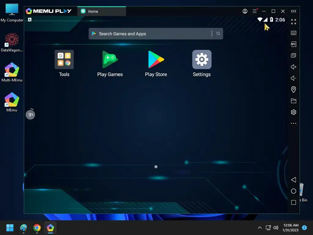The image size is (313, 235).
Task: Click the home screen page indicator dot
Action: [156, 167]
